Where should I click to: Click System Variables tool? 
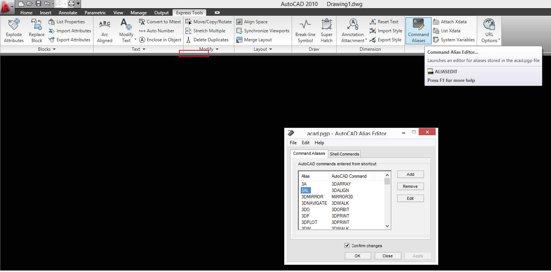coord(454,40)
